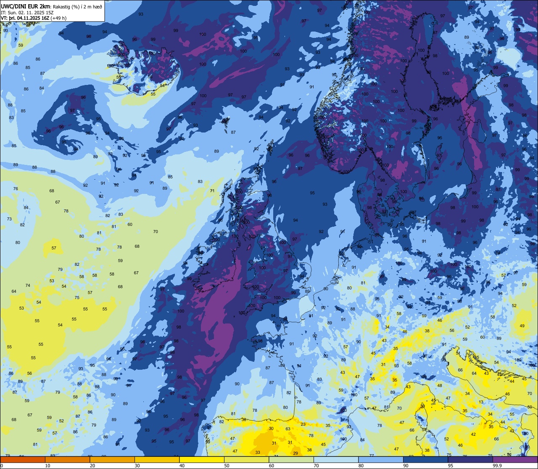538x469 pixels.
Task: Click the 'IT: Sun. 02. 11. 2025 15Z' line
Action: click(x=27, y=12)
